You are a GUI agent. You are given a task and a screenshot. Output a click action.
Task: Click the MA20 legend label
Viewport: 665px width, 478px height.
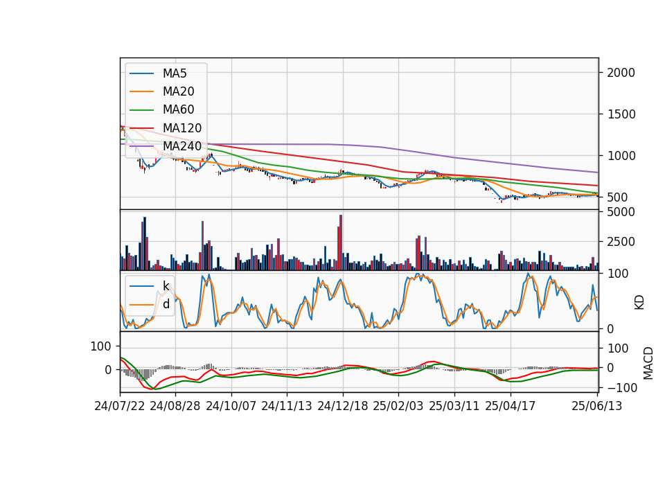coord(178,91)
